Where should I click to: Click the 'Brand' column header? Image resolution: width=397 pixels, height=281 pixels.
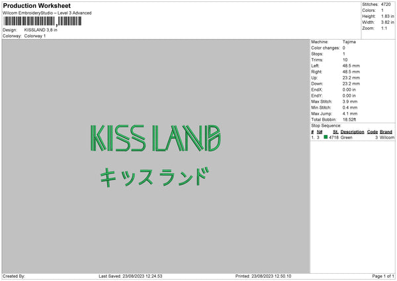pos(386,132)
